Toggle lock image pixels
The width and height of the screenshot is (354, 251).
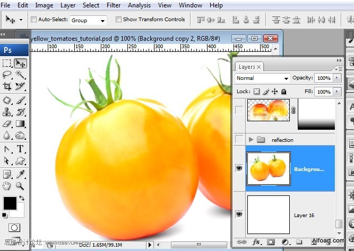click(266, 92)
